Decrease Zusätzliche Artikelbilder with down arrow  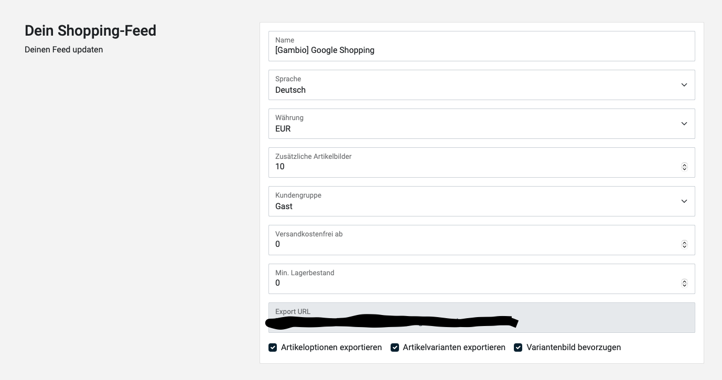tap(684, 169)
